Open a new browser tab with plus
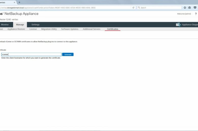This screenshot has width=198, height=131. pos(19,2)
